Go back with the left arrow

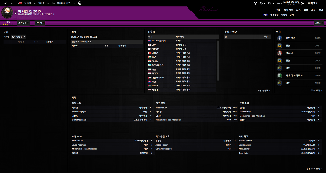coord(6,3)
